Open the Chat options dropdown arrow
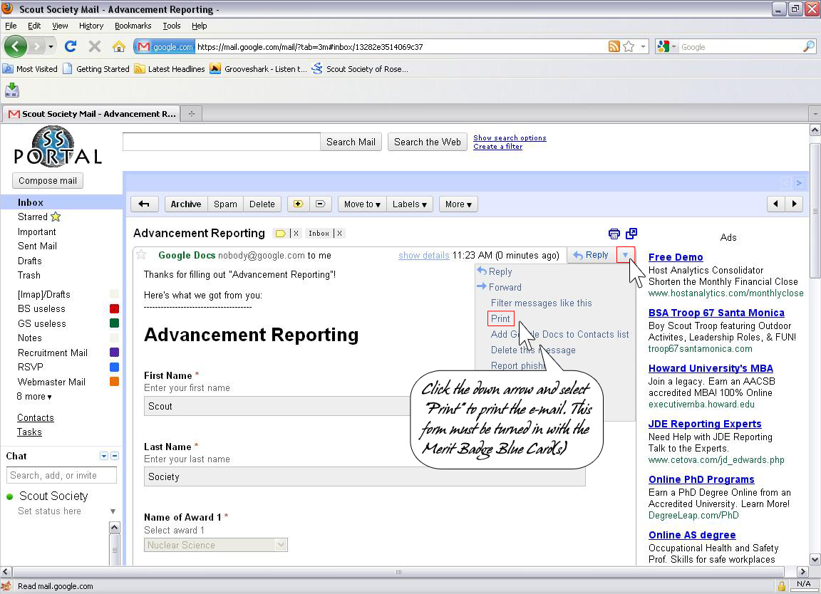 103,456
